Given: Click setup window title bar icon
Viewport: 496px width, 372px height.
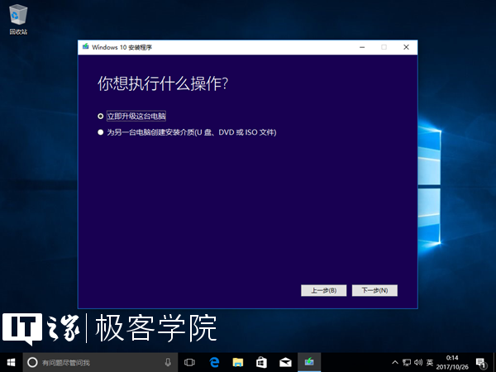Looking at the screenshot, I should pos(85,47).
